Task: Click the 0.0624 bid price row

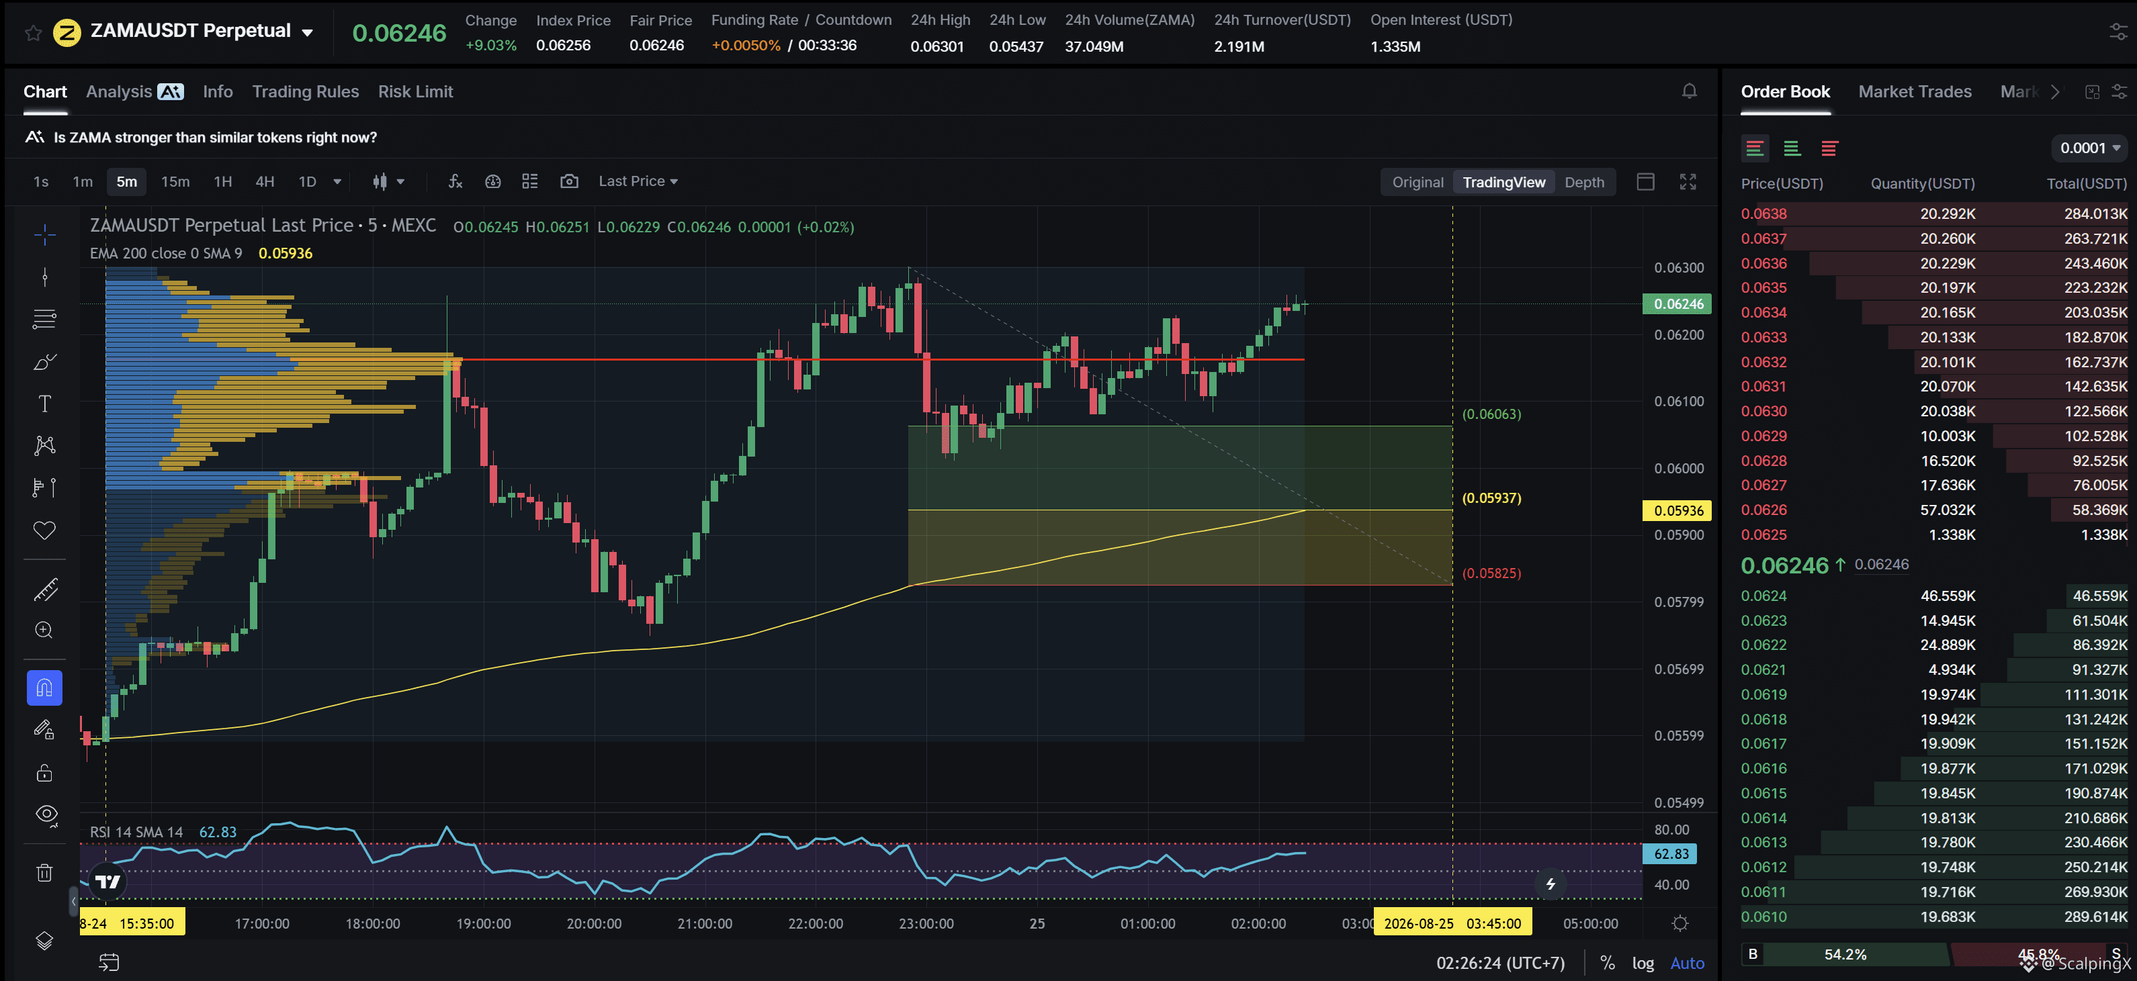Action: pyautogui.click(x=1933, y=596)
